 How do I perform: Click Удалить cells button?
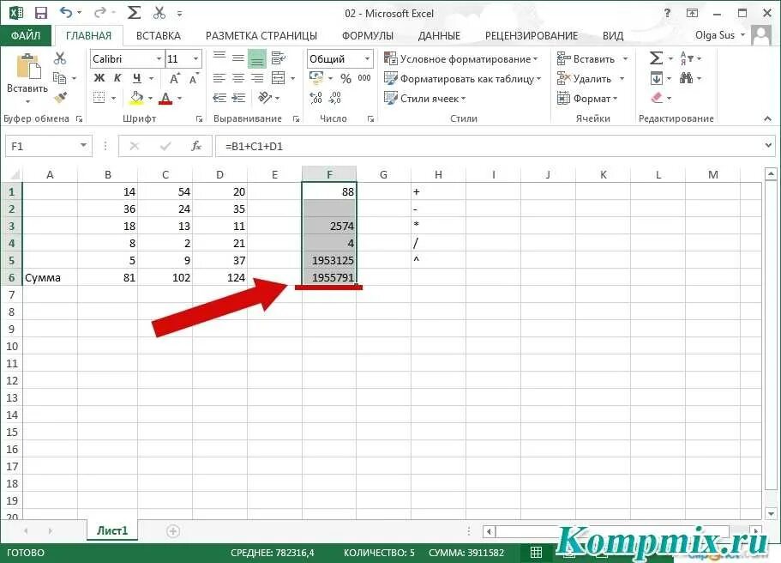[x=584, y=79]
